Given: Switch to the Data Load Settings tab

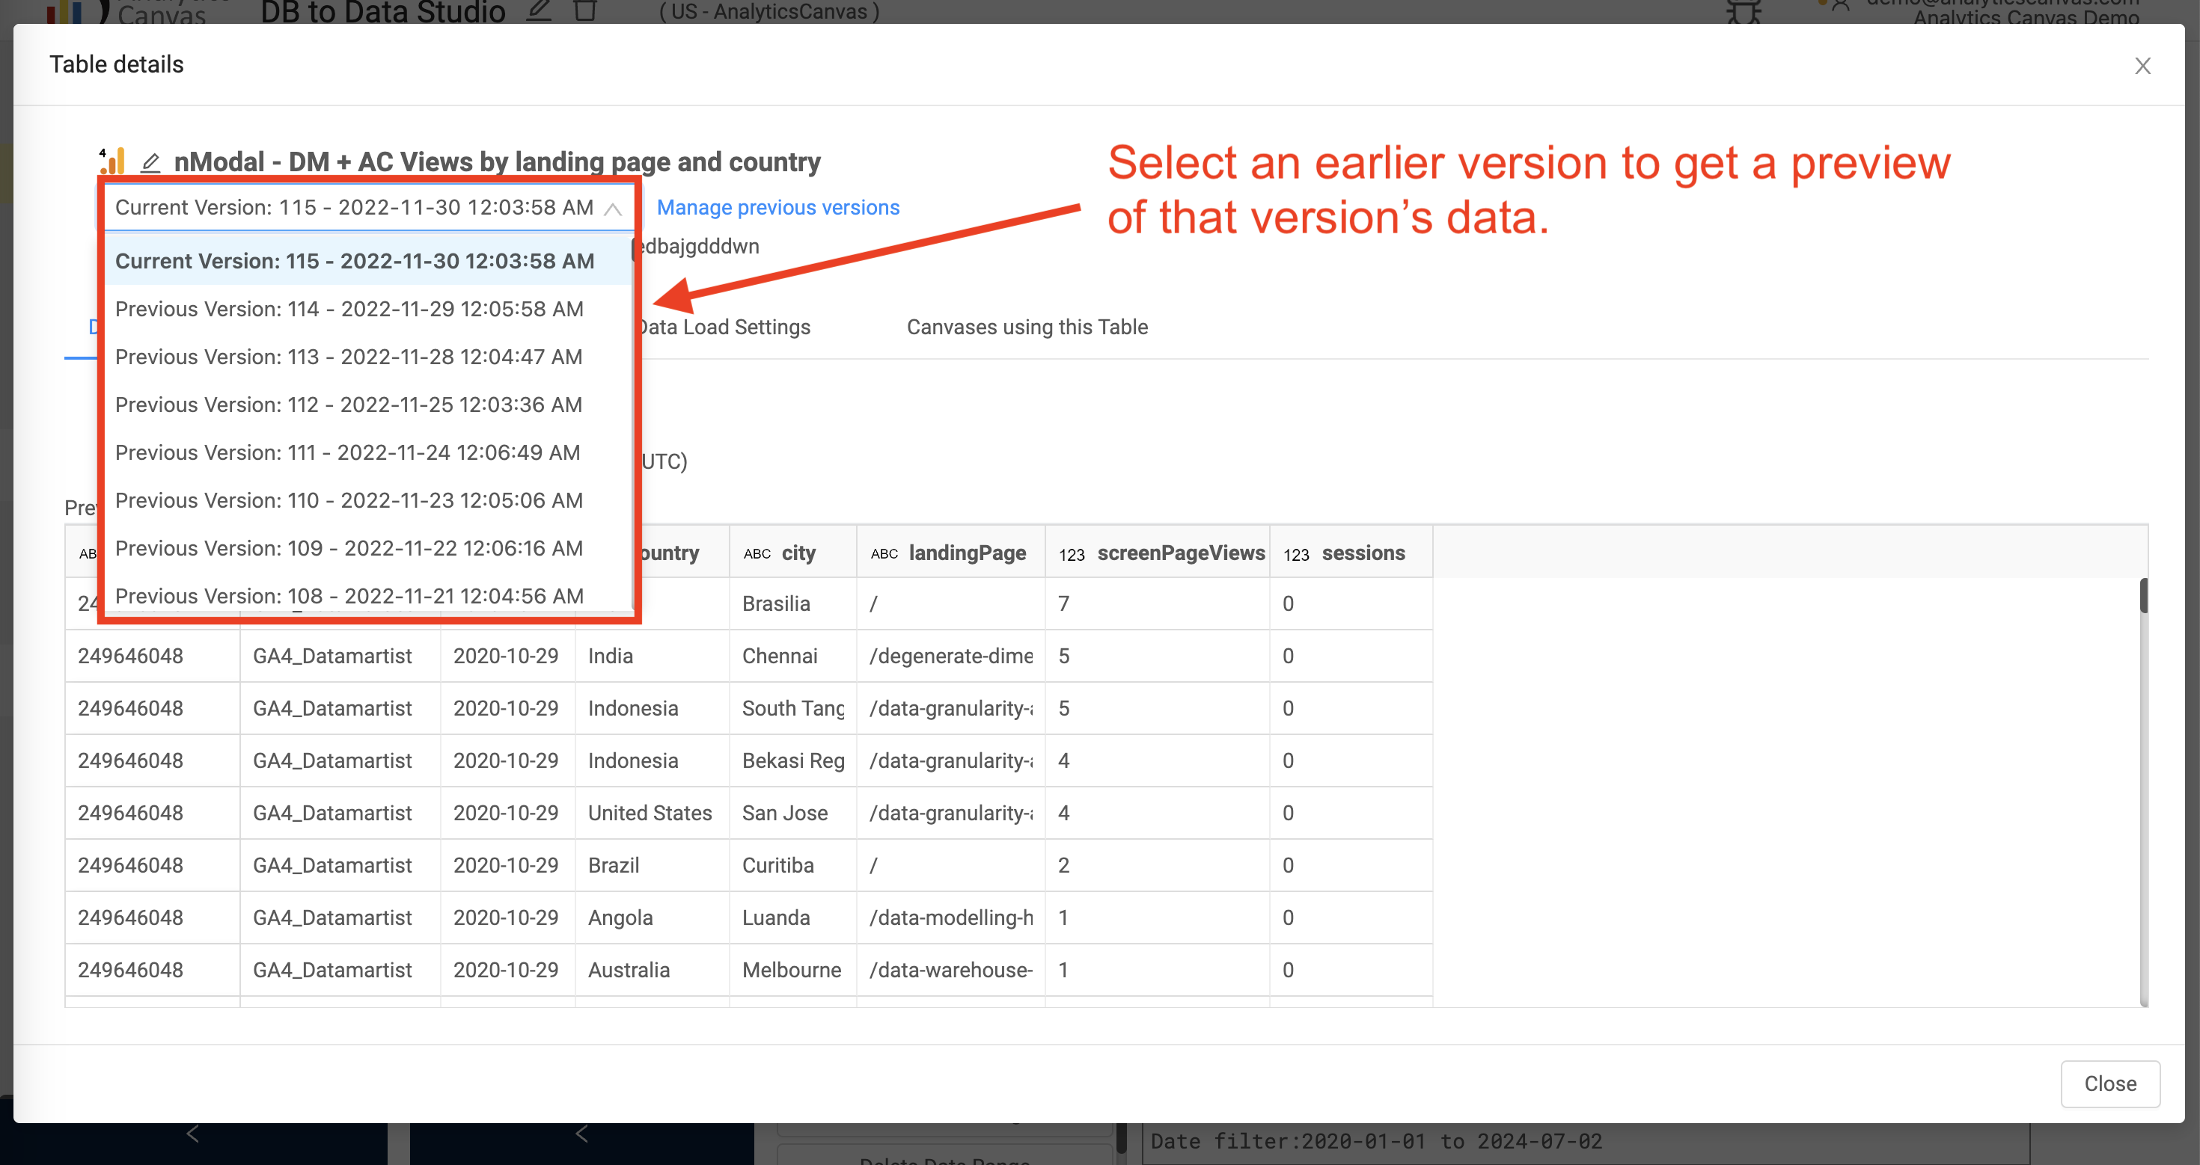Looking at the screenshot, I should (x=724, y=327).
